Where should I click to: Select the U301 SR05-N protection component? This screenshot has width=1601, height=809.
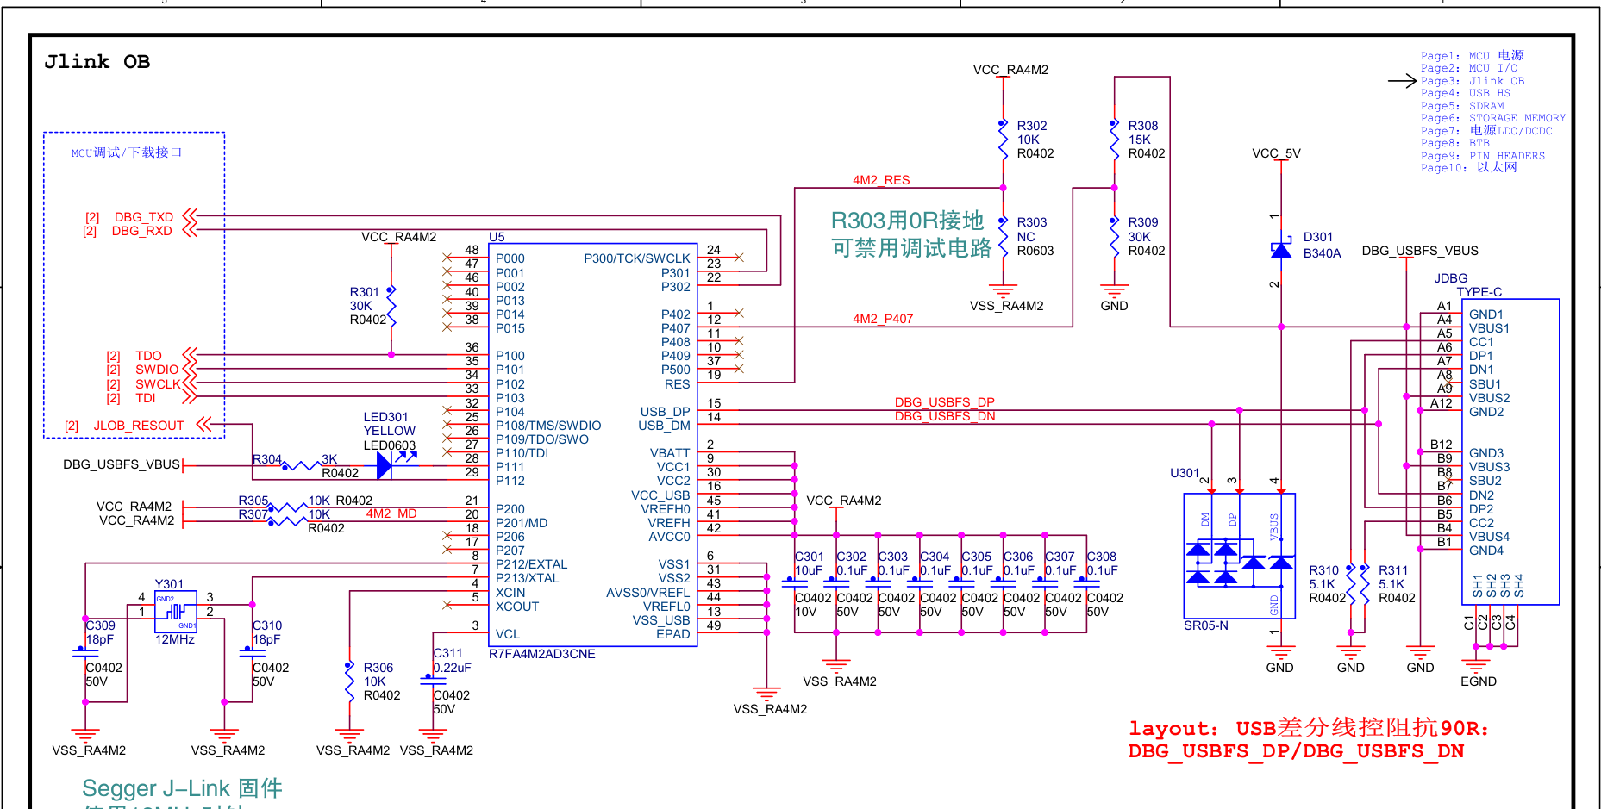pyautogui.click(x=1240, y=556)
